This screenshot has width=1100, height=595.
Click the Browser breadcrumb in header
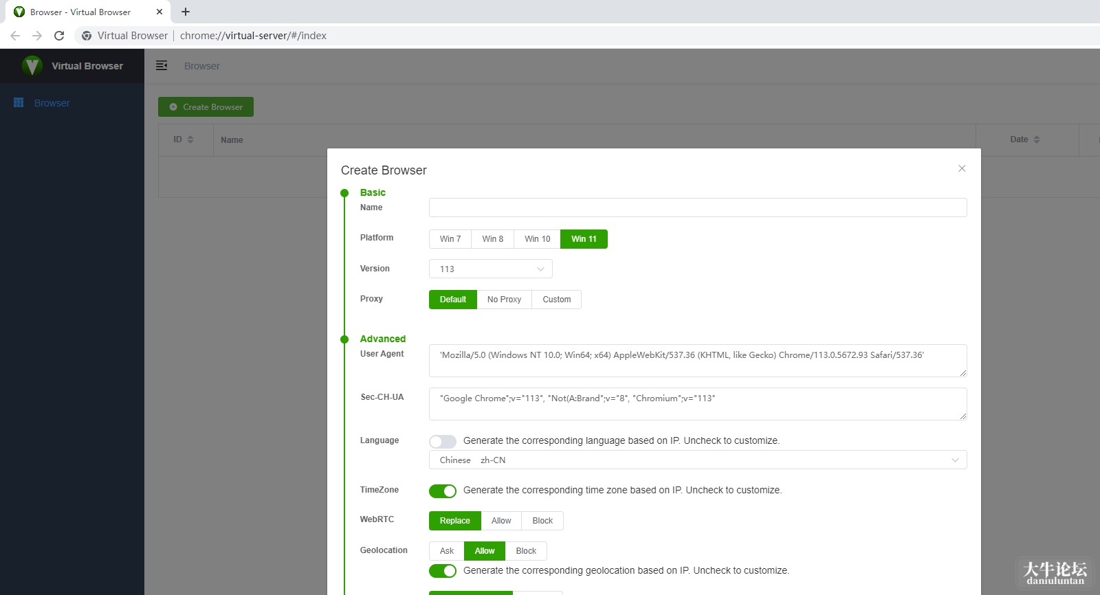[x=202, y=66]
